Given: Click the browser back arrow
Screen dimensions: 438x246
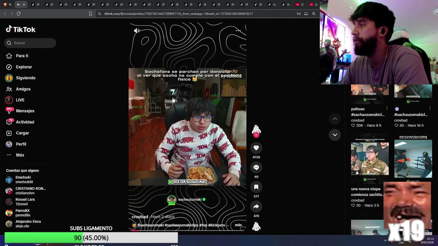Looking at the screenshot, I should pyautogui.click(x=5, y=14).
